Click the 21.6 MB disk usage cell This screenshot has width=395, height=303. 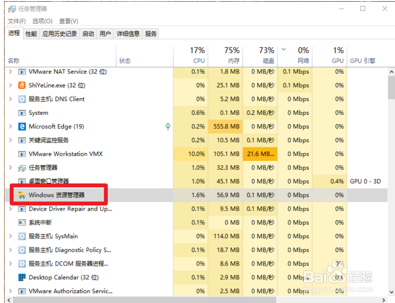tap(260, 154)
